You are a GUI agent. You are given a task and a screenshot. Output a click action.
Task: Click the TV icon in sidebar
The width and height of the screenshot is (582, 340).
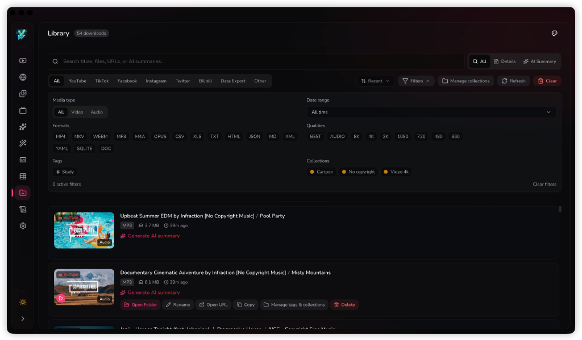(x=23, y=110)
